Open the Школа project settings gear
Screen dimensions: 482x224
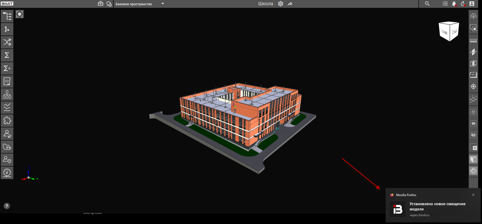pyautogui.click(x=281, y=4)
